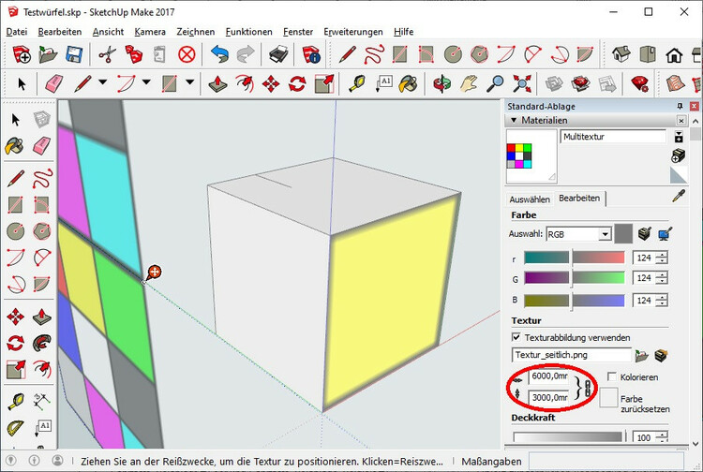This screenshot has width=703, height=472.
Task: Select the Pencil line tool in left toolbar
Action: tap(16, 178)
